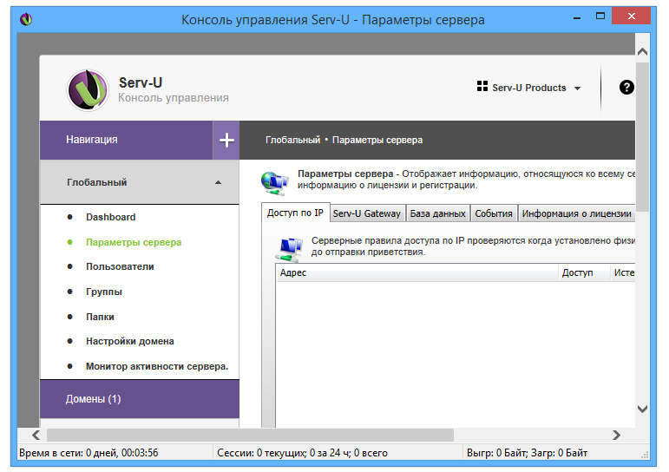Sort by the Доступ column header
669x472 pixels.
(x=584, y=272)
